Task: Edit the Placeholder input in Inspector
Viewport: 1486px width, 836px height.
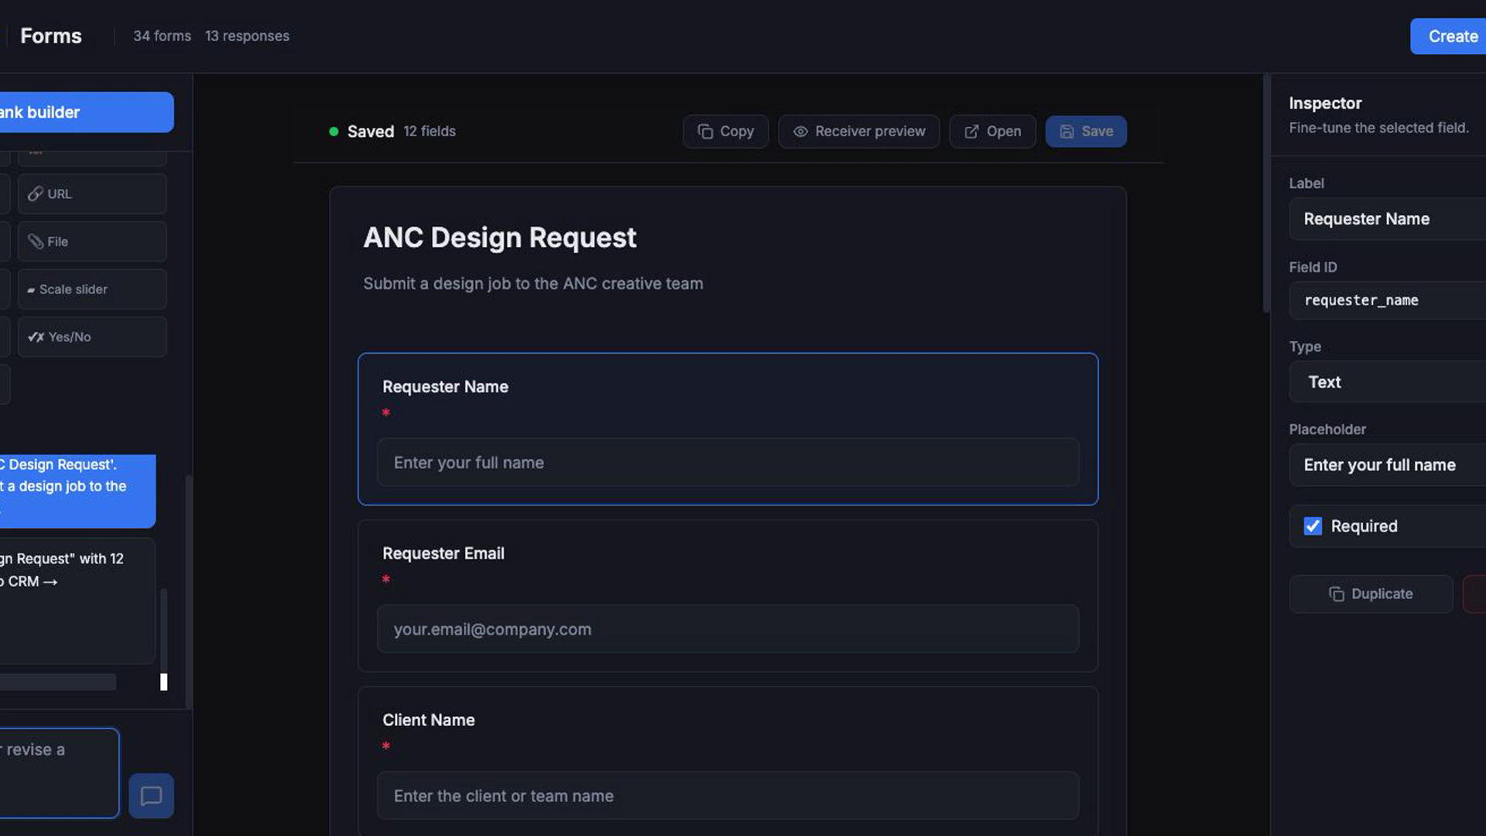Action: 1387,464
